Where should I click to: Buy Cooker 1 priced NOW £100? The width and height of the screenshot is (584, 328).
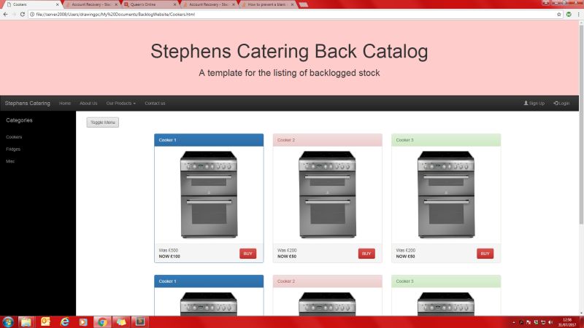click(x=247, y=254)
